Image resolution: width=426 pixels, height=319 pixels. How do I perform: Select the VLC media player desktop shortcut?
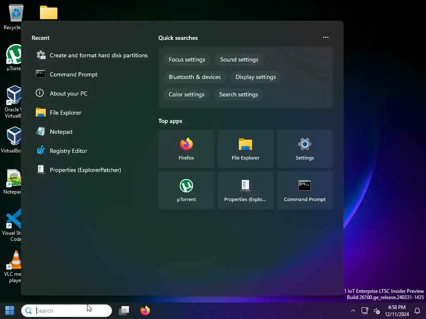13,266
